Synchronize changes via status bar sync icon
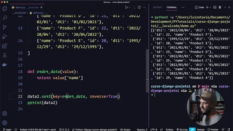Screen dimensions: 233x131 (16, 130)
